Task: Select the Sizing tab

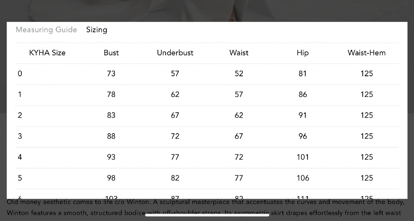Action: tap(97, 30)
